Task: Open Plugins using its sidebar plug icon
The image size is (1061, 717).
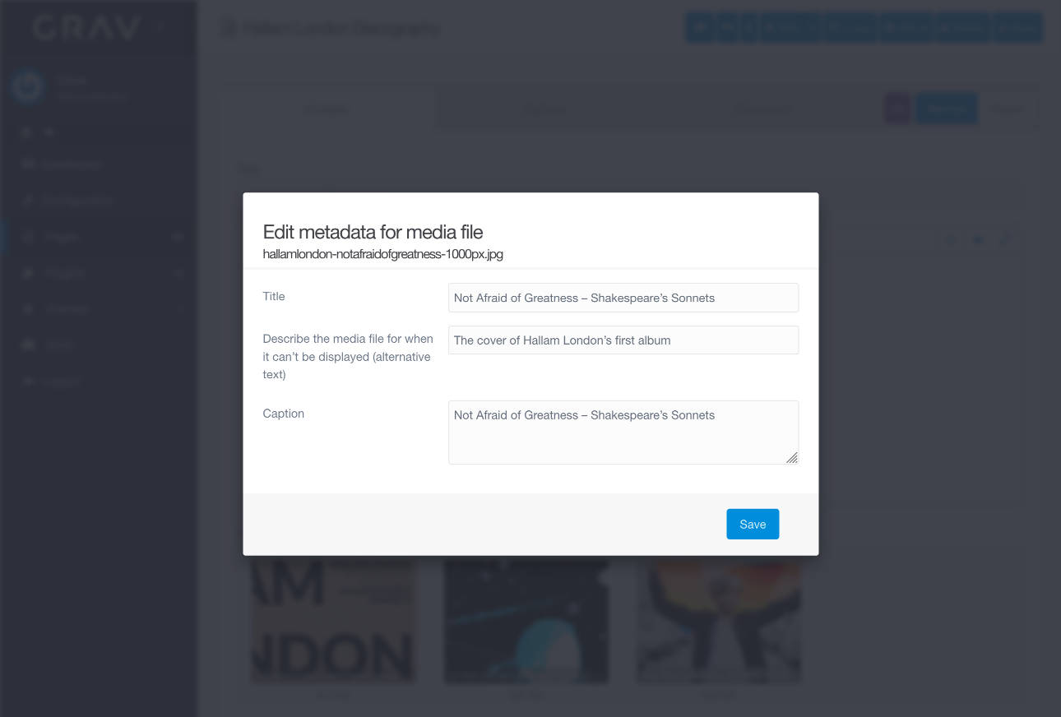Action: (x=28, y=273)
